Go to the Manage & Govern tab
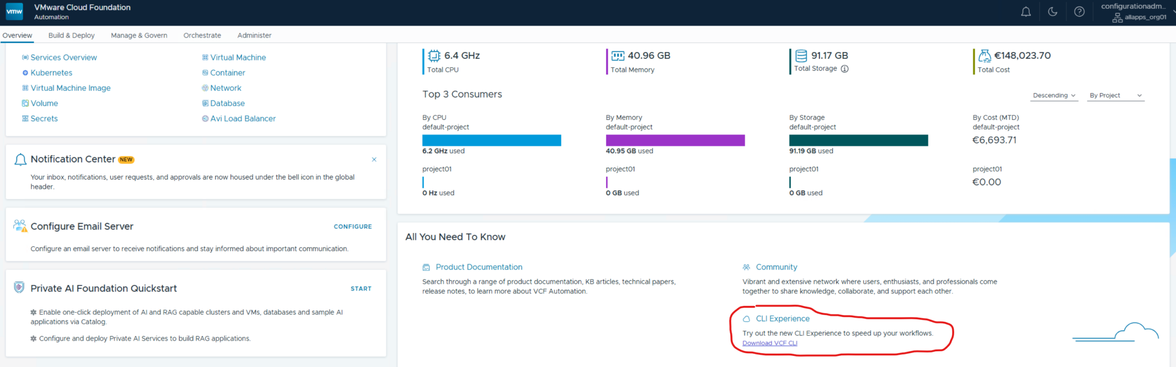This screenshot has width=1176, height=367. coord(139,35)
